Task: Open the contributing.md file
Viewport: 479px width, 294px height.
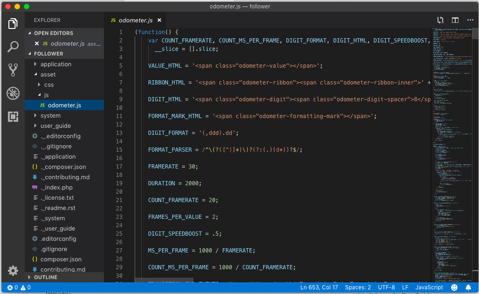Action: point(64,269)
